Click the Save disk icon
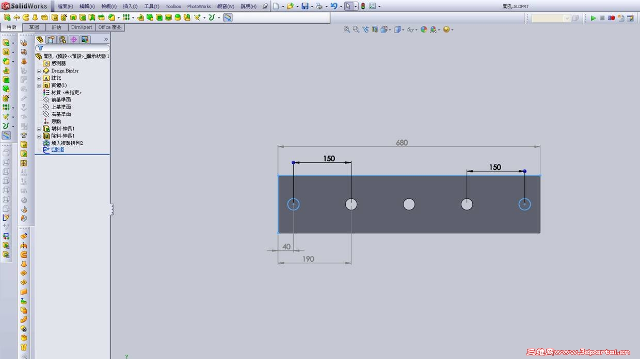 click(x=305, y=6)
